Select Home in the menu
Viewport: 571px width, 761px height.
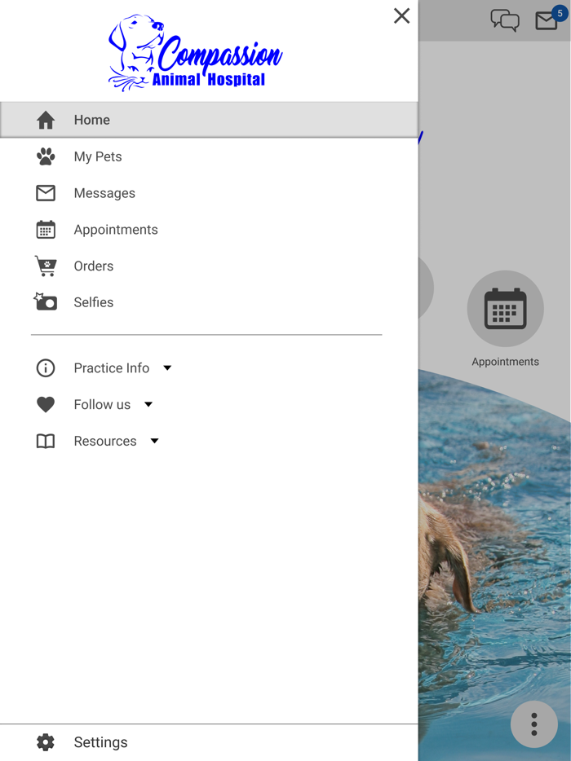point(209,120)
